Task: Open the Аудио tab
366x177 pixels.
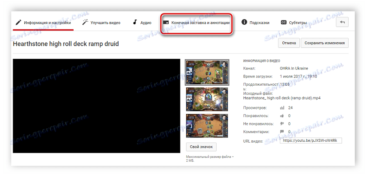Action: click(x=142, y=23)
